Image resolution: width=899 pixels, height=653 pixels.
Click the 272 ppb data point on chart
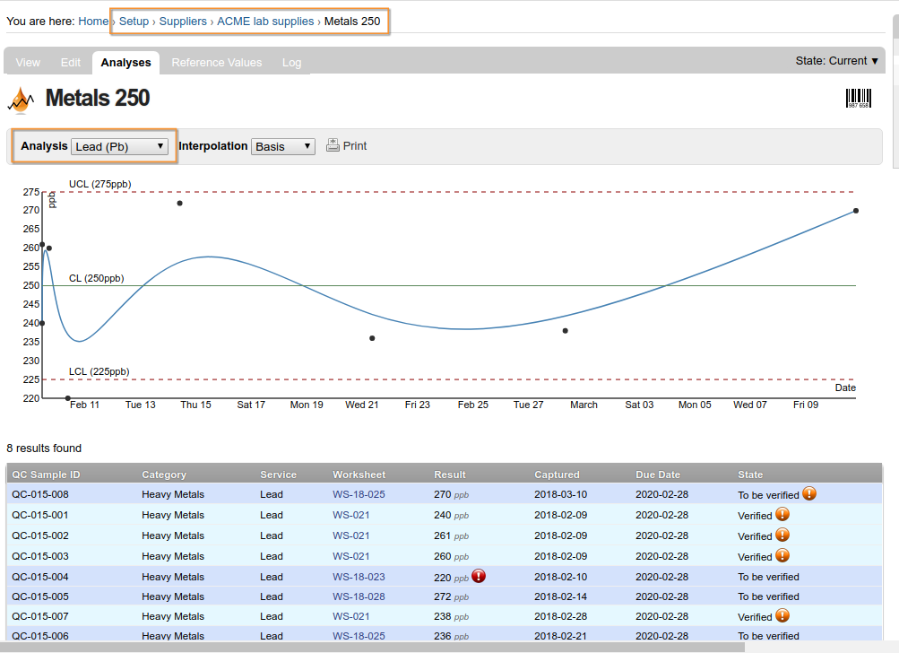click(179, 203)
